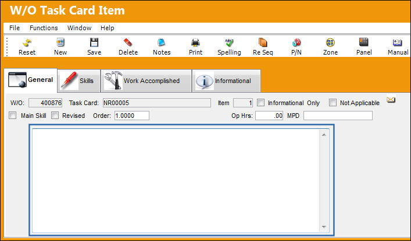The width and height of the screenshot is (411, 241).
Task: Enable the Not Applicable checkbox
Action: pos(333,102)
